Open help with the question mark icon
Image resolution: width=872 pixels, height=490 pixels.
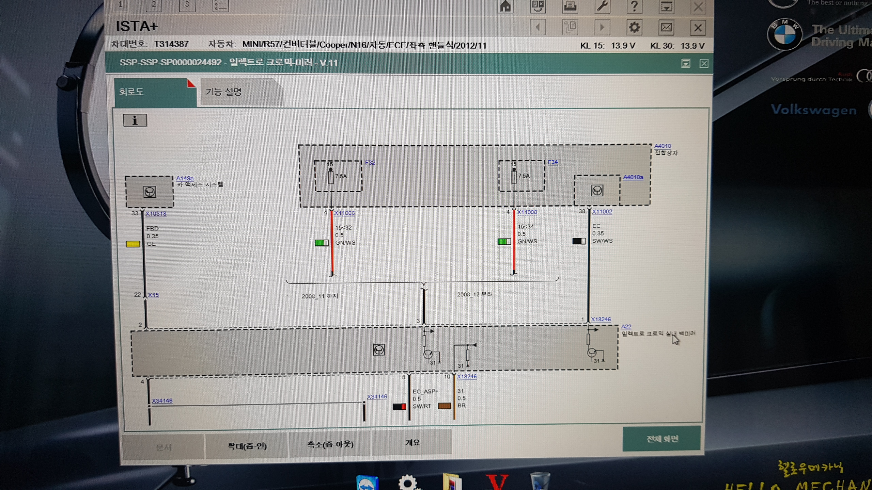(634, 6)
